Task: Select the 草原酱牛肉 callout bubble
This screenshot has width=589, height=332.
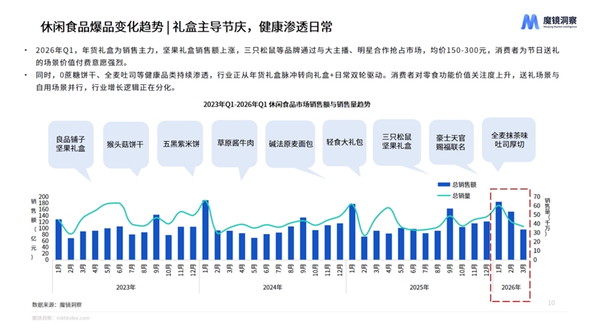Action: pos(234,144)
